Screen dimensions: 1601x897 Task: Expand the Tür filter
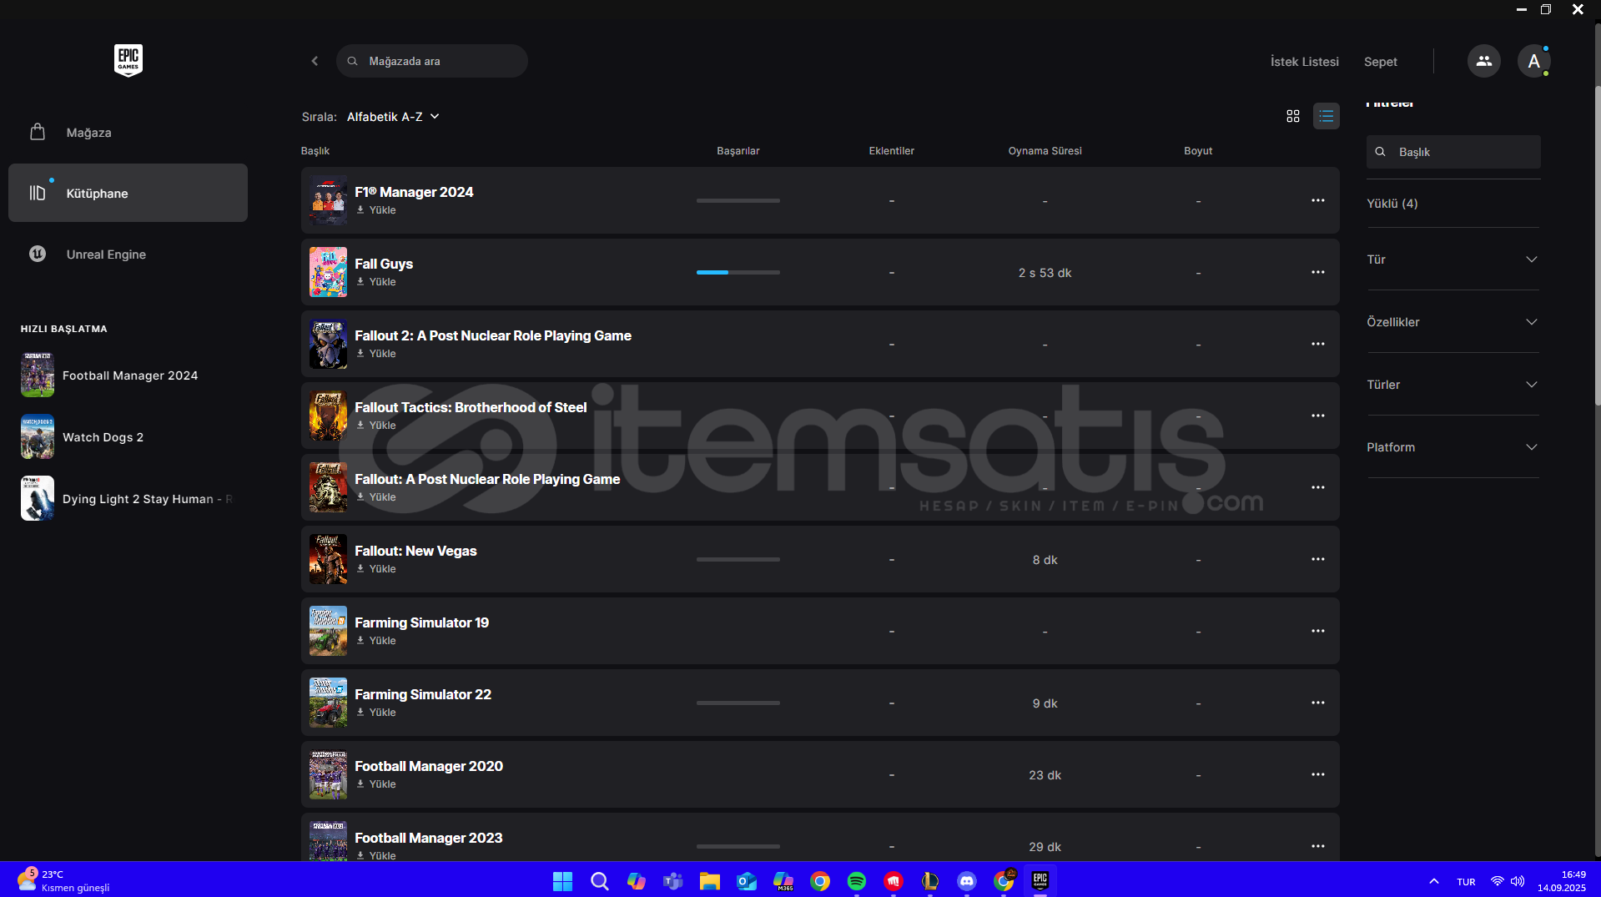(x=1452, y=260)
